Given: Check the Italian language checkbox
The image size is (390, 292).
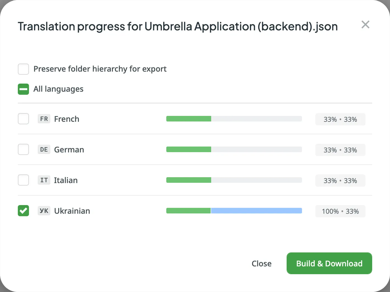Looking at the screenshot, I should pos(23,180).
